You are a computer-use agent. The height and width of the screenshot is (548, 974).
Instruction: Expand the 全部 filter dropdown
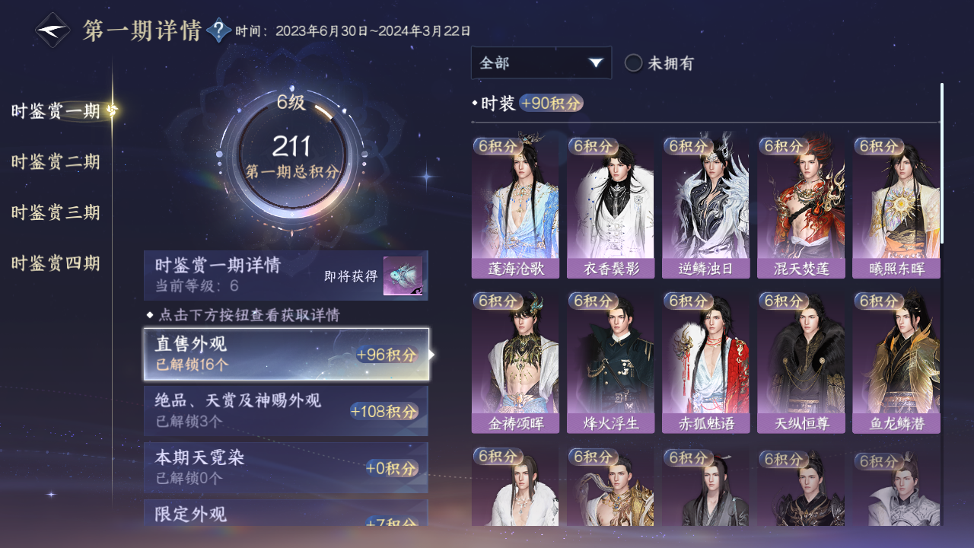coord(541,62)
